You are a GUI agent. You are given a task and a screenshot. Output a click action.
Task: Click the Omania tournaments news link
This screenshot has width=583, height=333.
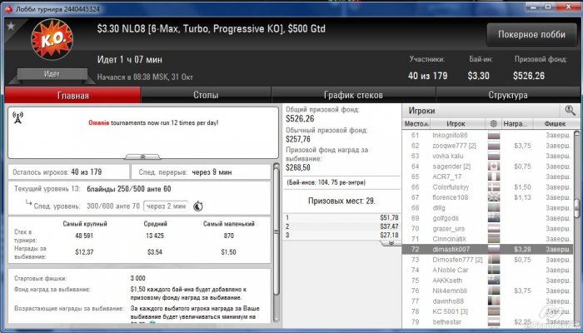tap(153, 122)
